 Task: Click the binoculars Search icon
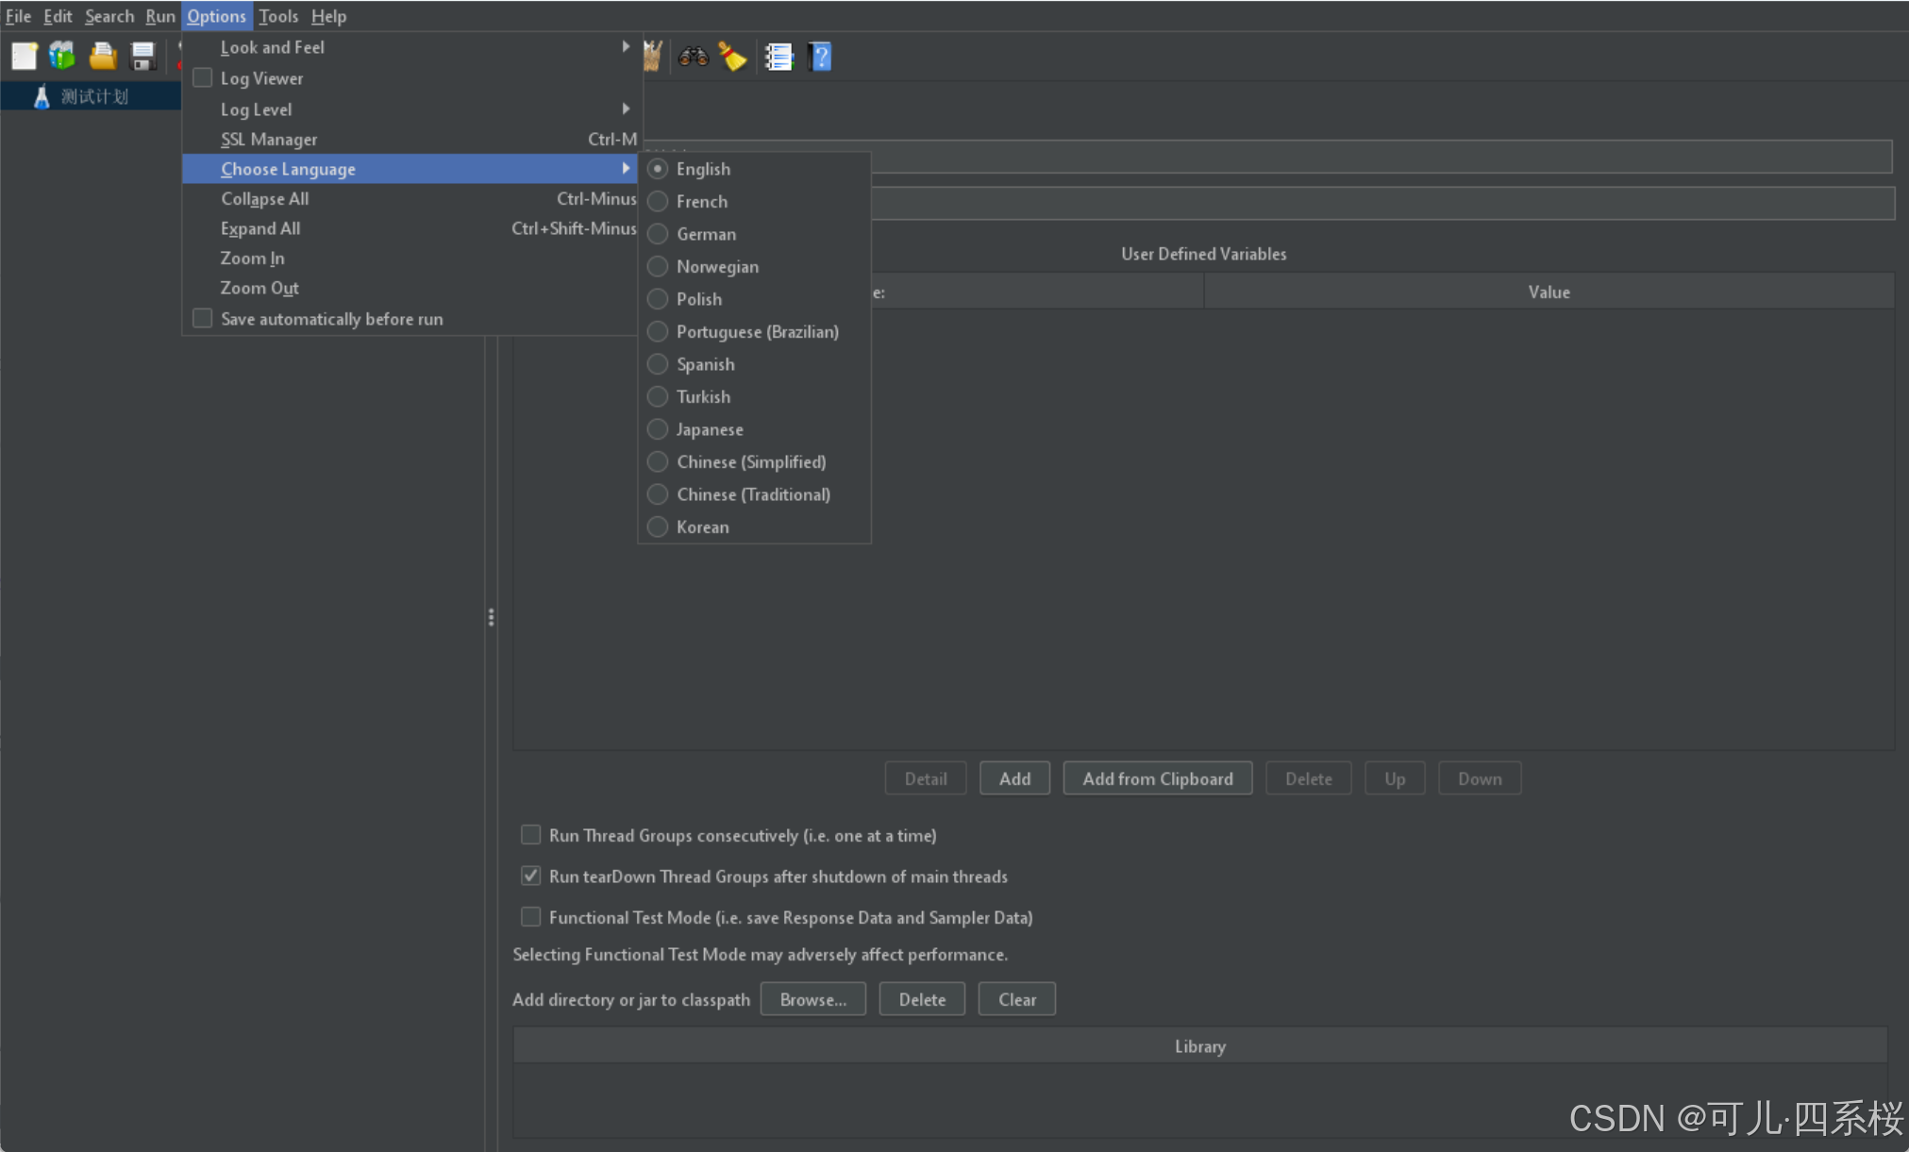point(693,57)
